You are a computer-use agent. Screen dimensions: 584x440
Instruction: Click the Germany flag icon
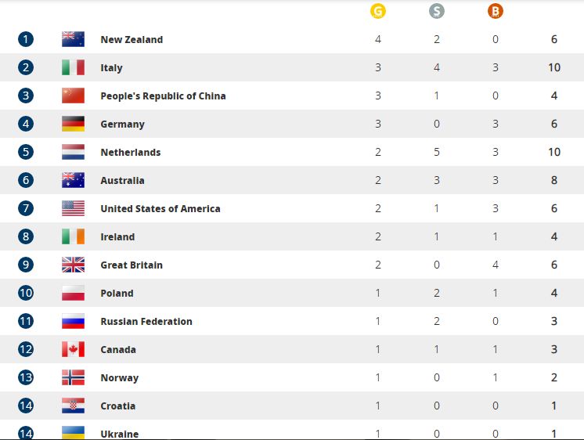pyautogui.click(x=73, y=124)
